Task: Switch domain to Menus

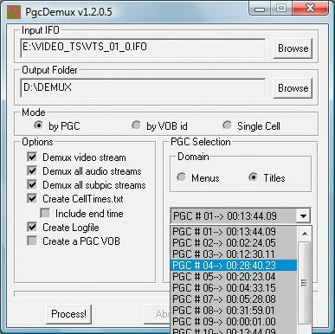Action: tap(181, 177)
